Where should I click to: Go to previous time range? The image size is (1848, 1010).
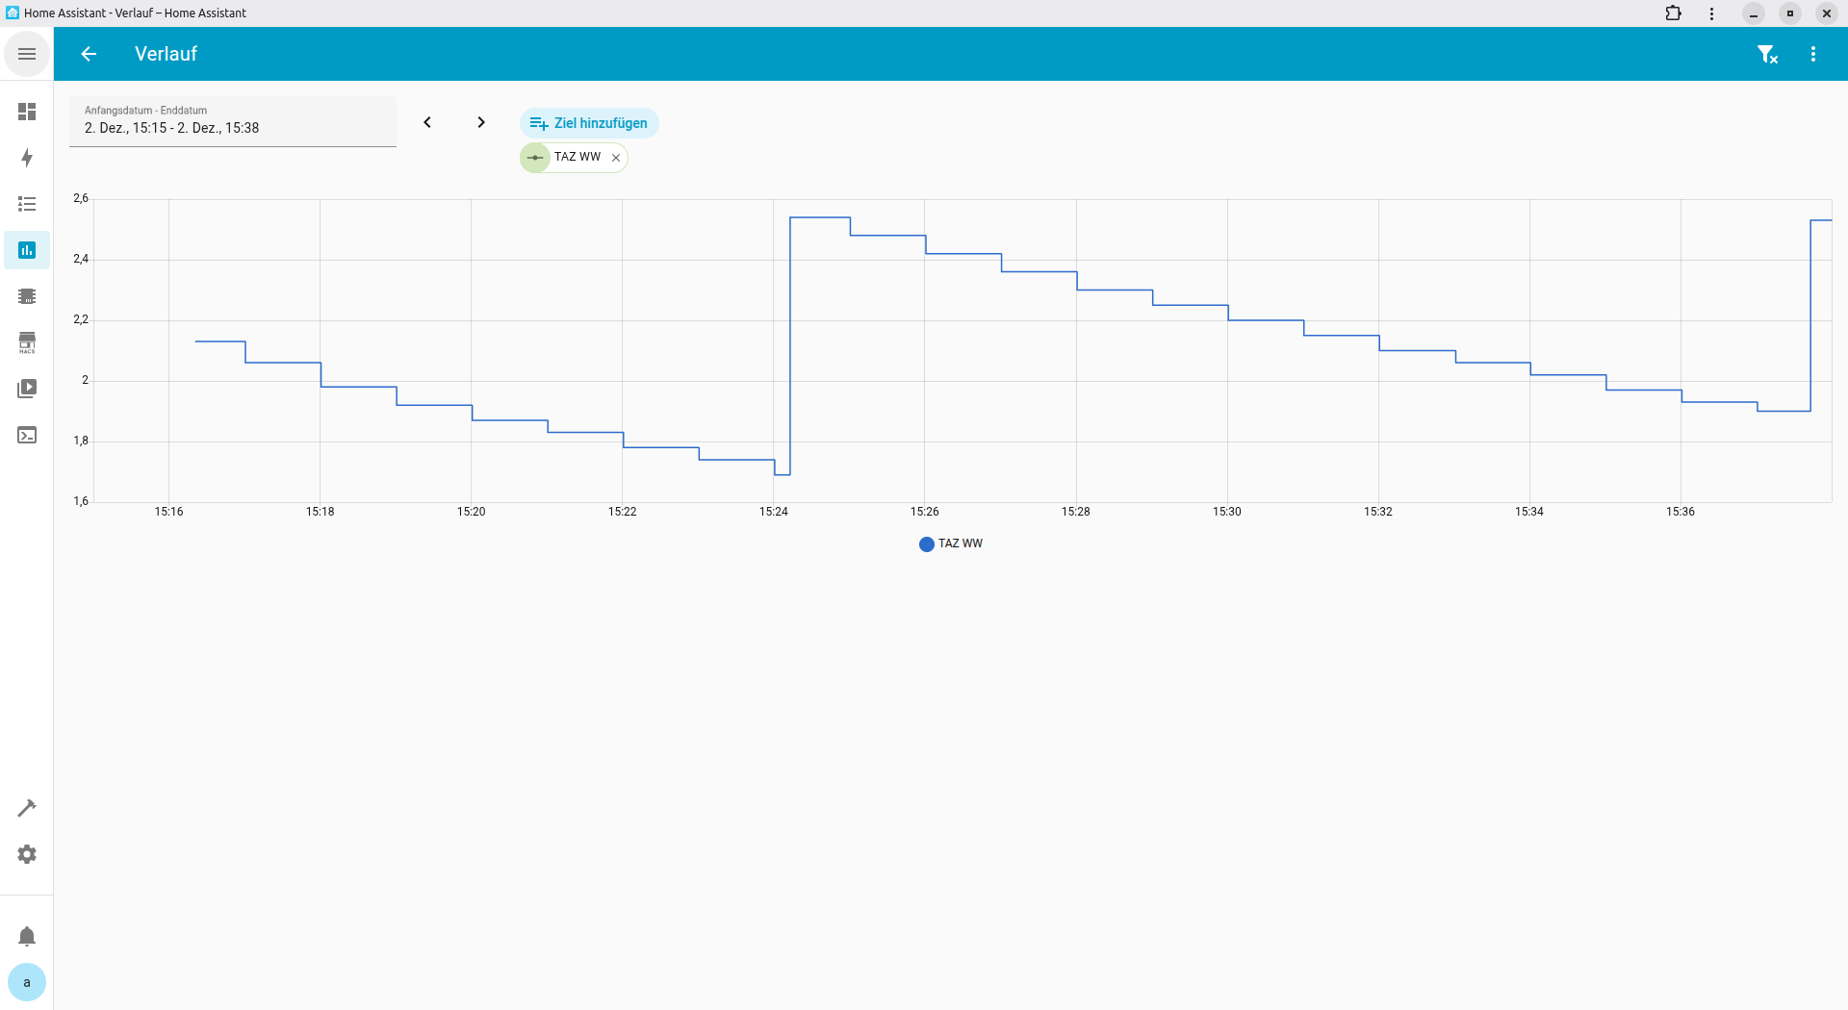[x=427, y=122]
